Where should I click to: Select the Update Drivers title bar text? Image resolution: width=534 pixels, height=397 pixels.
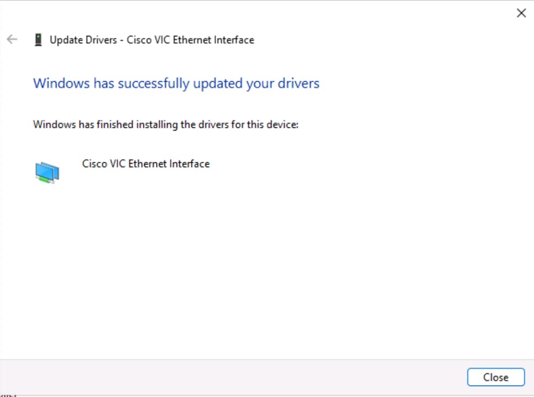pyautogui.click(x=152, y=39)
